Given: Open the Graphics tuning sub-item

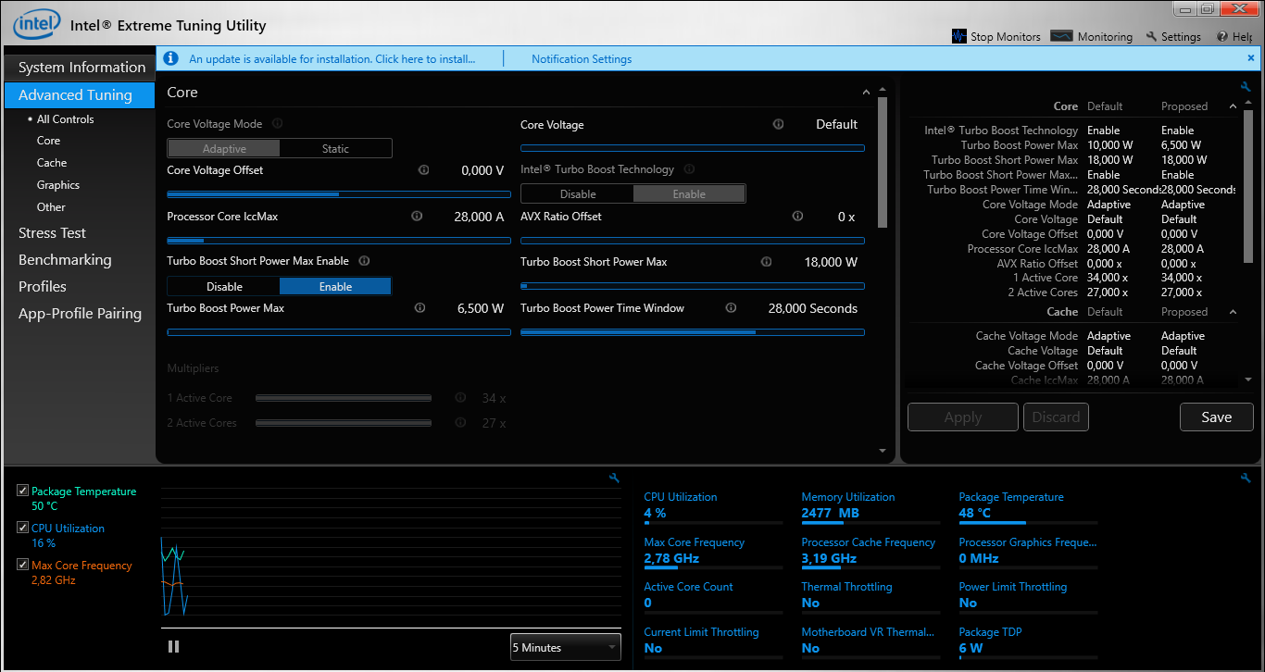Looking at the screenshot, I should (x=58, y=185).
